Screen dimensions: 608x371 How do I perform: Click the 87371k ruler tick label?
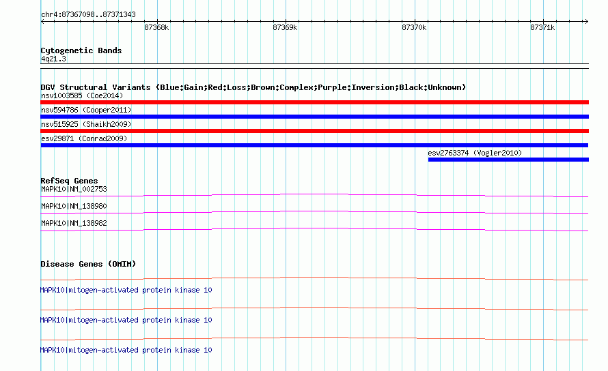click(542, 27)
